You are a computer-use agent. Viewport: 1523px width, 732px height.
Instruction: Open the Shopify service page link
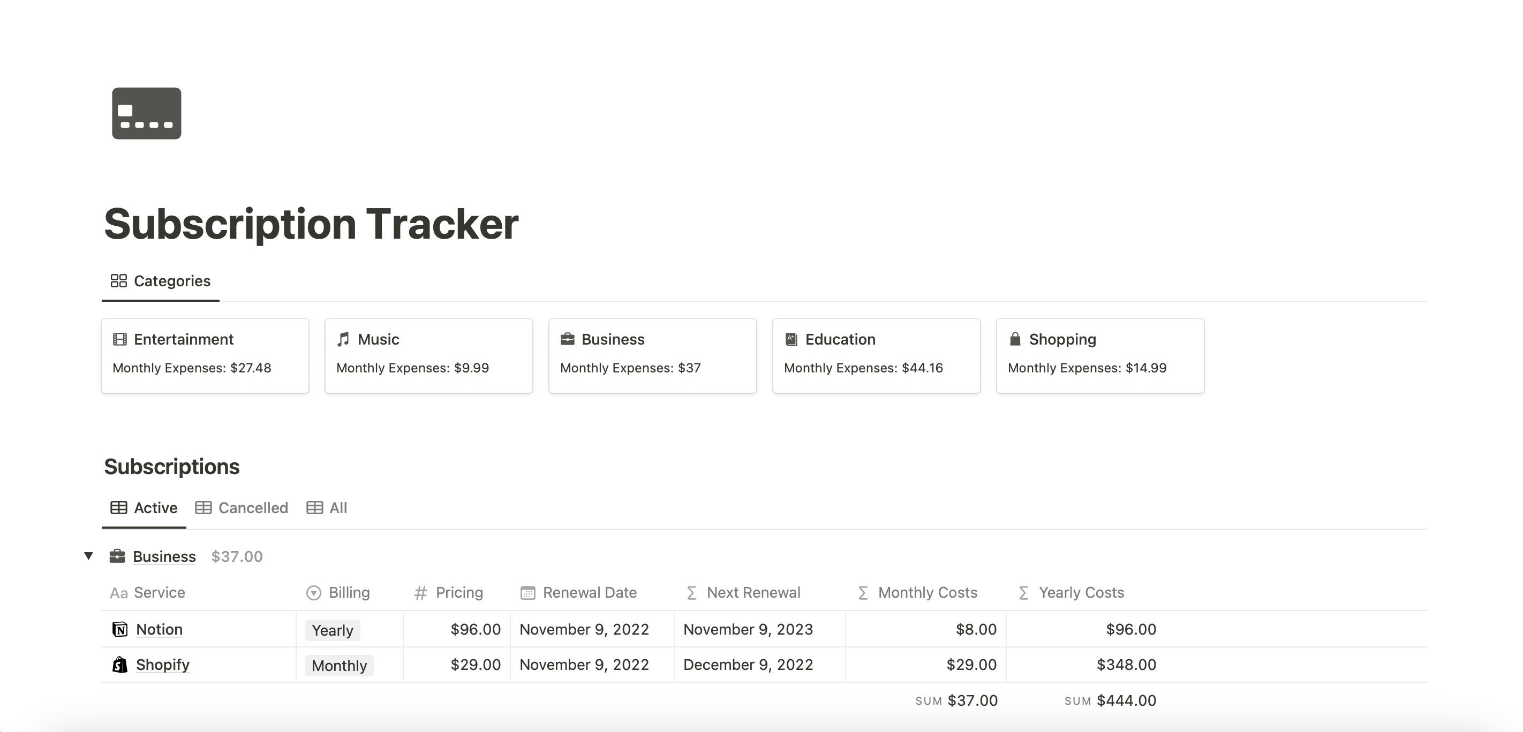tap(163, 665)
